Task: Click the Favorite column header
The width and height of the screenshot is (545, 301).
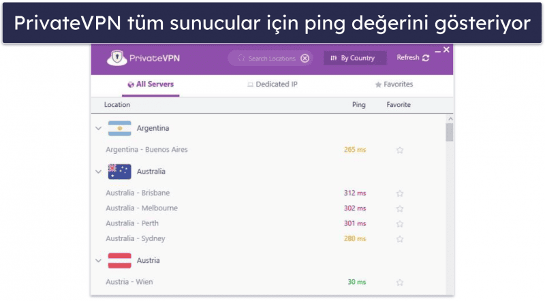Action: coord(399,105)
